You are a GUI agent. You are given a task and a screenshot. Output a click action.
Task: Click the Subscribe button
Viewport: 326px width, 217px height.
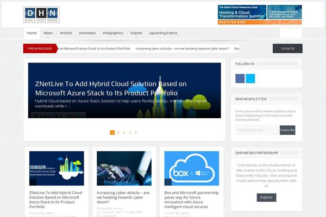287,130
